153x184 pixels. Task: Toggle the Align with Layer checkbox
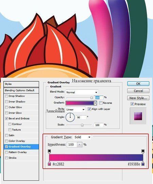[x=89, y=109]
